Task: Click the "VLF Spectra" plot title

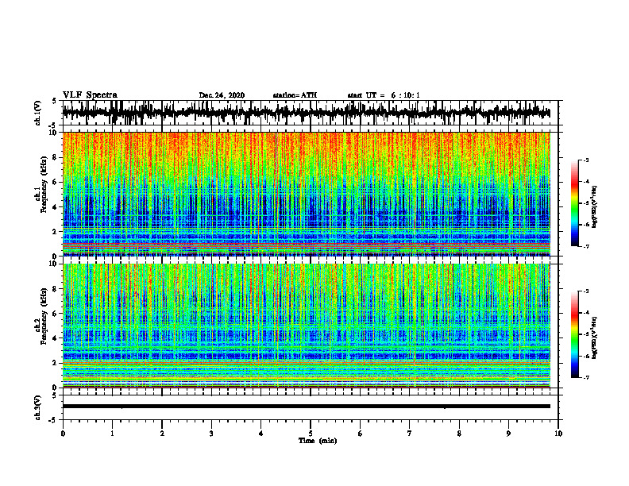Action: 91,95
